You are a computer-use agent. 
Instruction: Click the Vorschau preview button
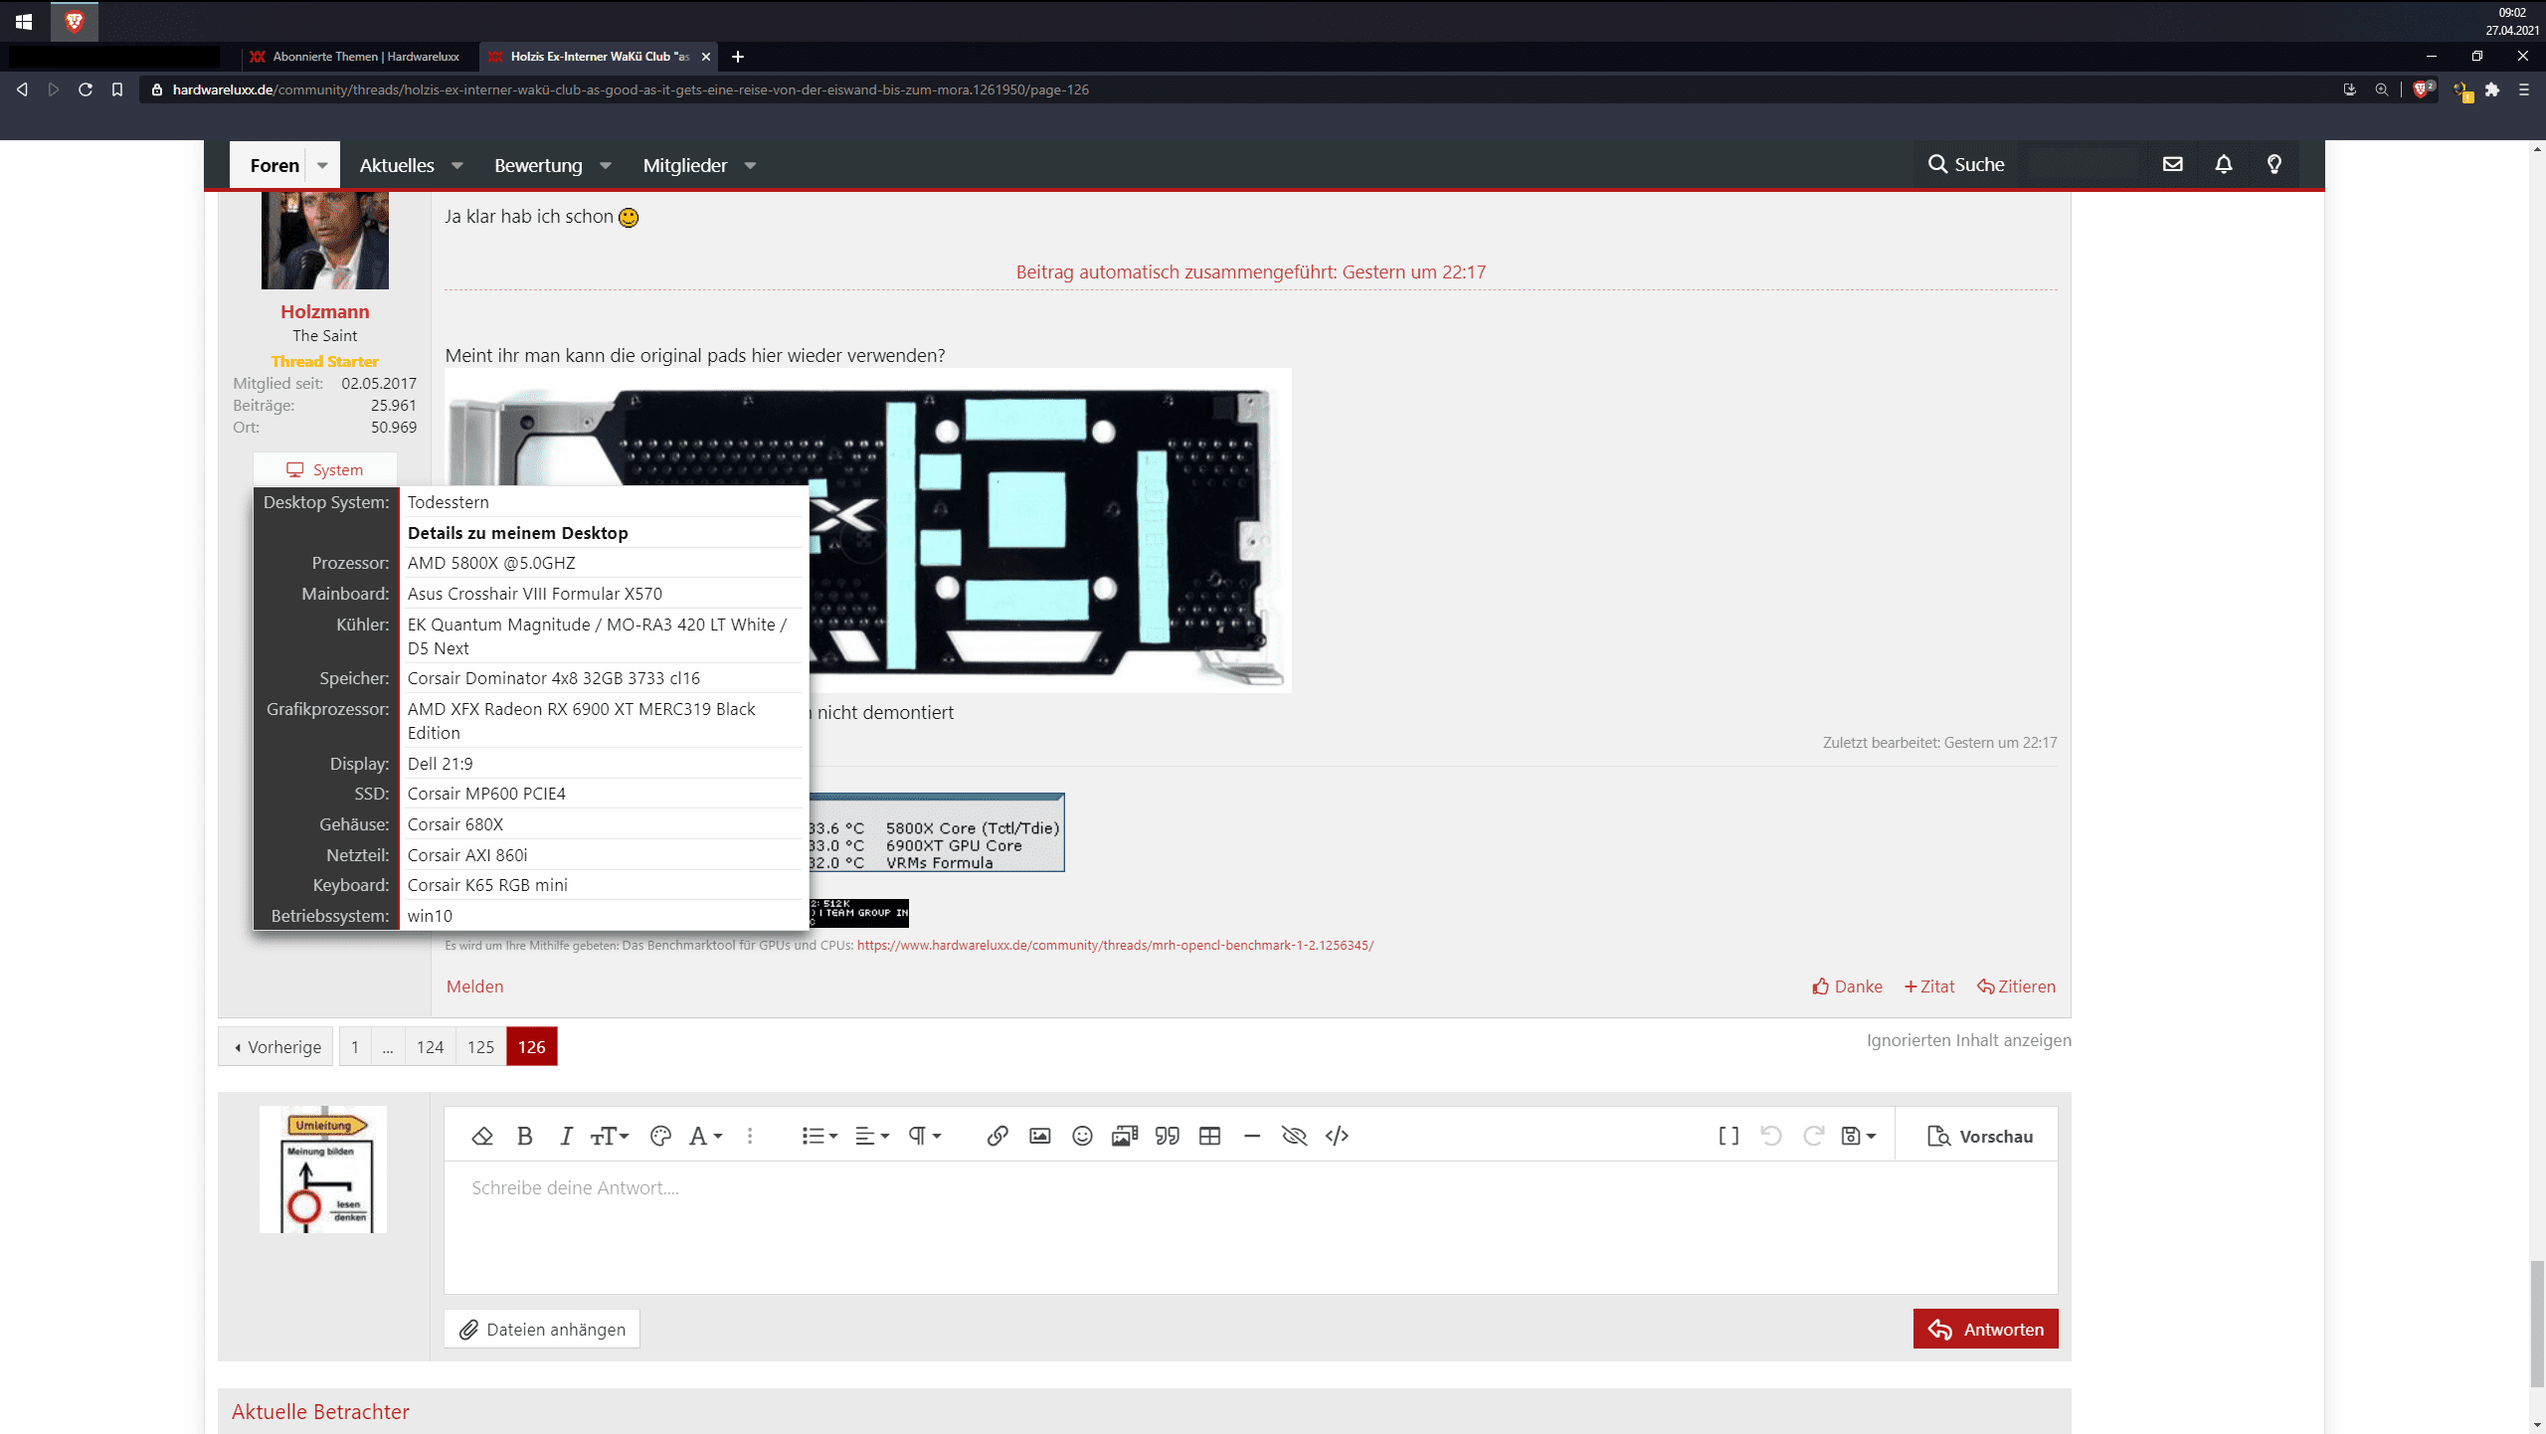click(x=1980, y=1136)
